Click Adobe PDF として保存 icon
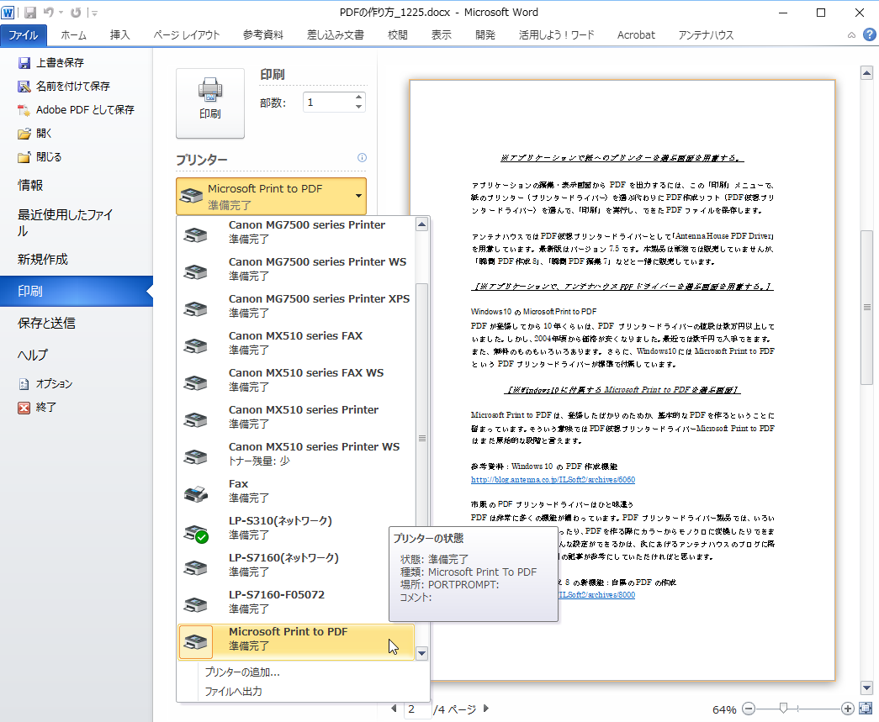The image size is (879, 722). pos(24,110)
